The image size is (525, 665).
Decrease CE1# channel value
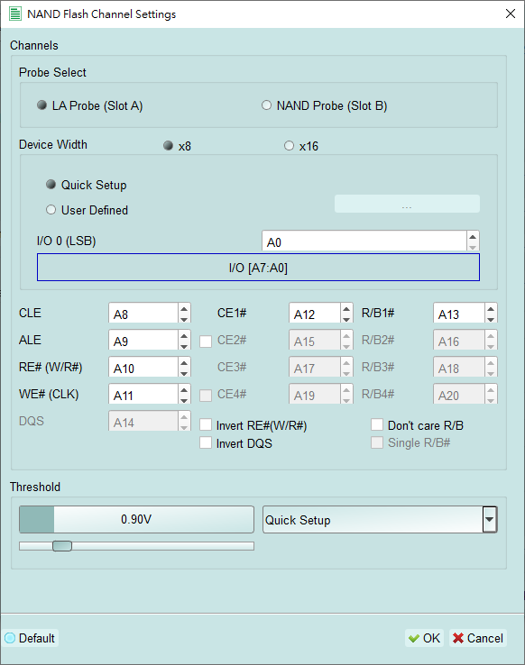pos(346,319)
